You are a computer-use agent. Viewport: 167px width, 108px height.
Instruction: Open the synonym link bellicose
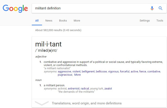101,71
